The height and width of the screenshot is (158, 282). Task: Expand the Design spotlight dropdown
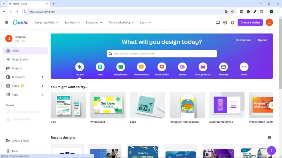[x=47, y=22]
